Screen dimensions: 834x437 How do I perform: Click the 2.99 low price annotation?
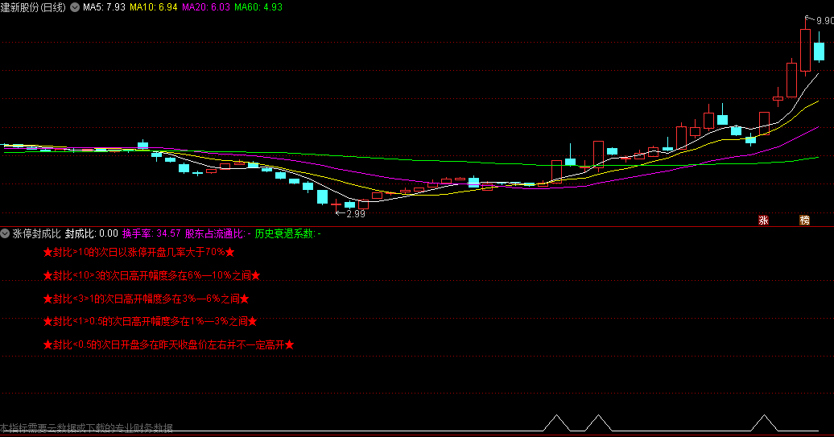[x=355, y=214]
